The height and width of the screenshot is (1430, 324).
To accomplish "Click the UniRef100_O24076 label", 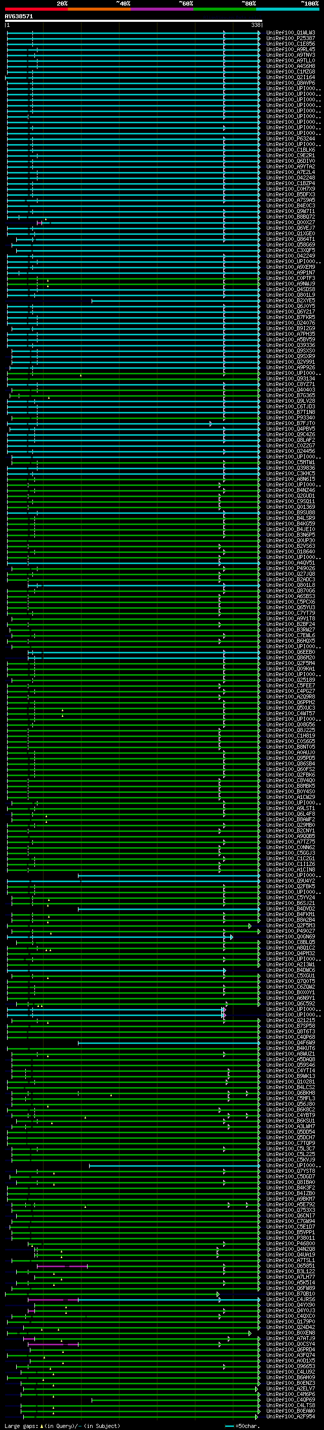I will click(291, 323).
